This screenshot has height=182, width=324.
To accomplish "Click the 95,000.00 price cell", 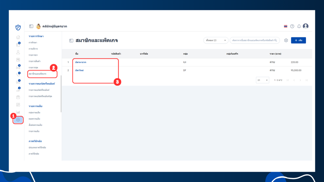I will pyautogui.click(x=296, y=70).
